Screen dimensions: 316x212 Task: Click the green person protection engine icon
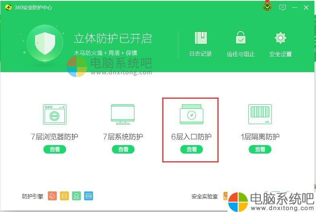pos(76,196)
